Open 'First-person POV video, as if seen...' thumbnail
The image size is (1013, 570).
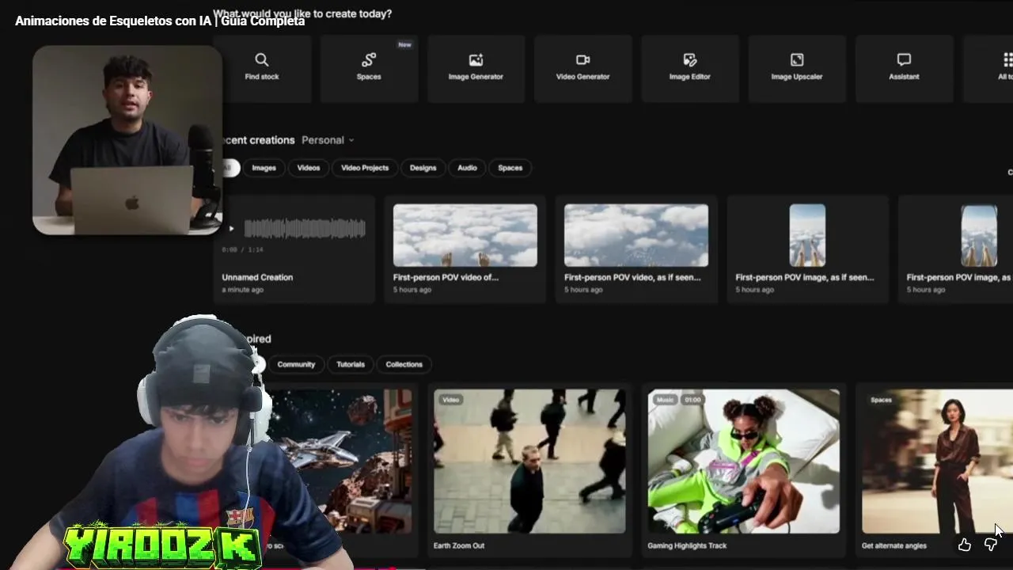click(636, 235)
